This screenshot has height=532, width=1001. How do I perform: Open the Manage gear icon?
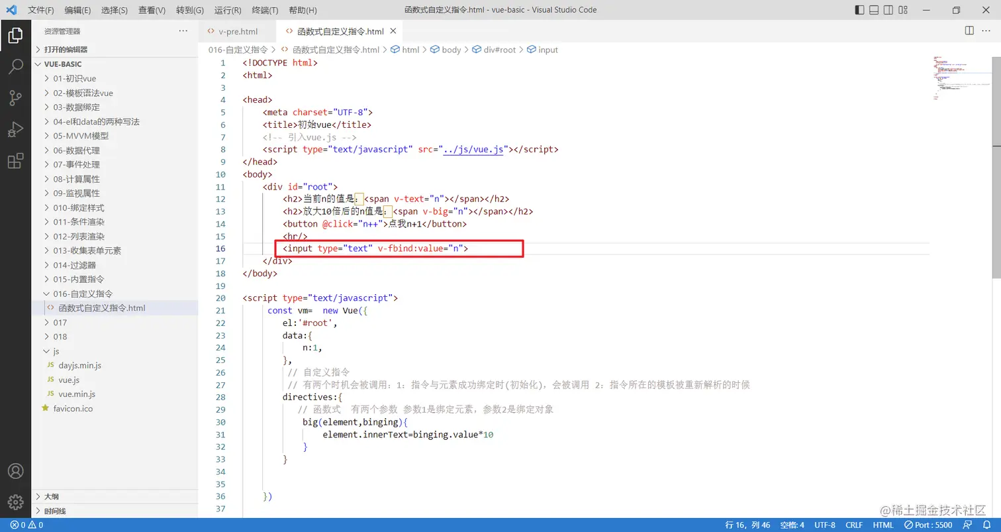coord(15,502)
